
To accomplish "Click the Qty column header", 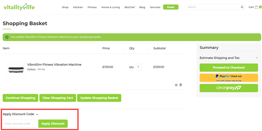I will point(132,48).
